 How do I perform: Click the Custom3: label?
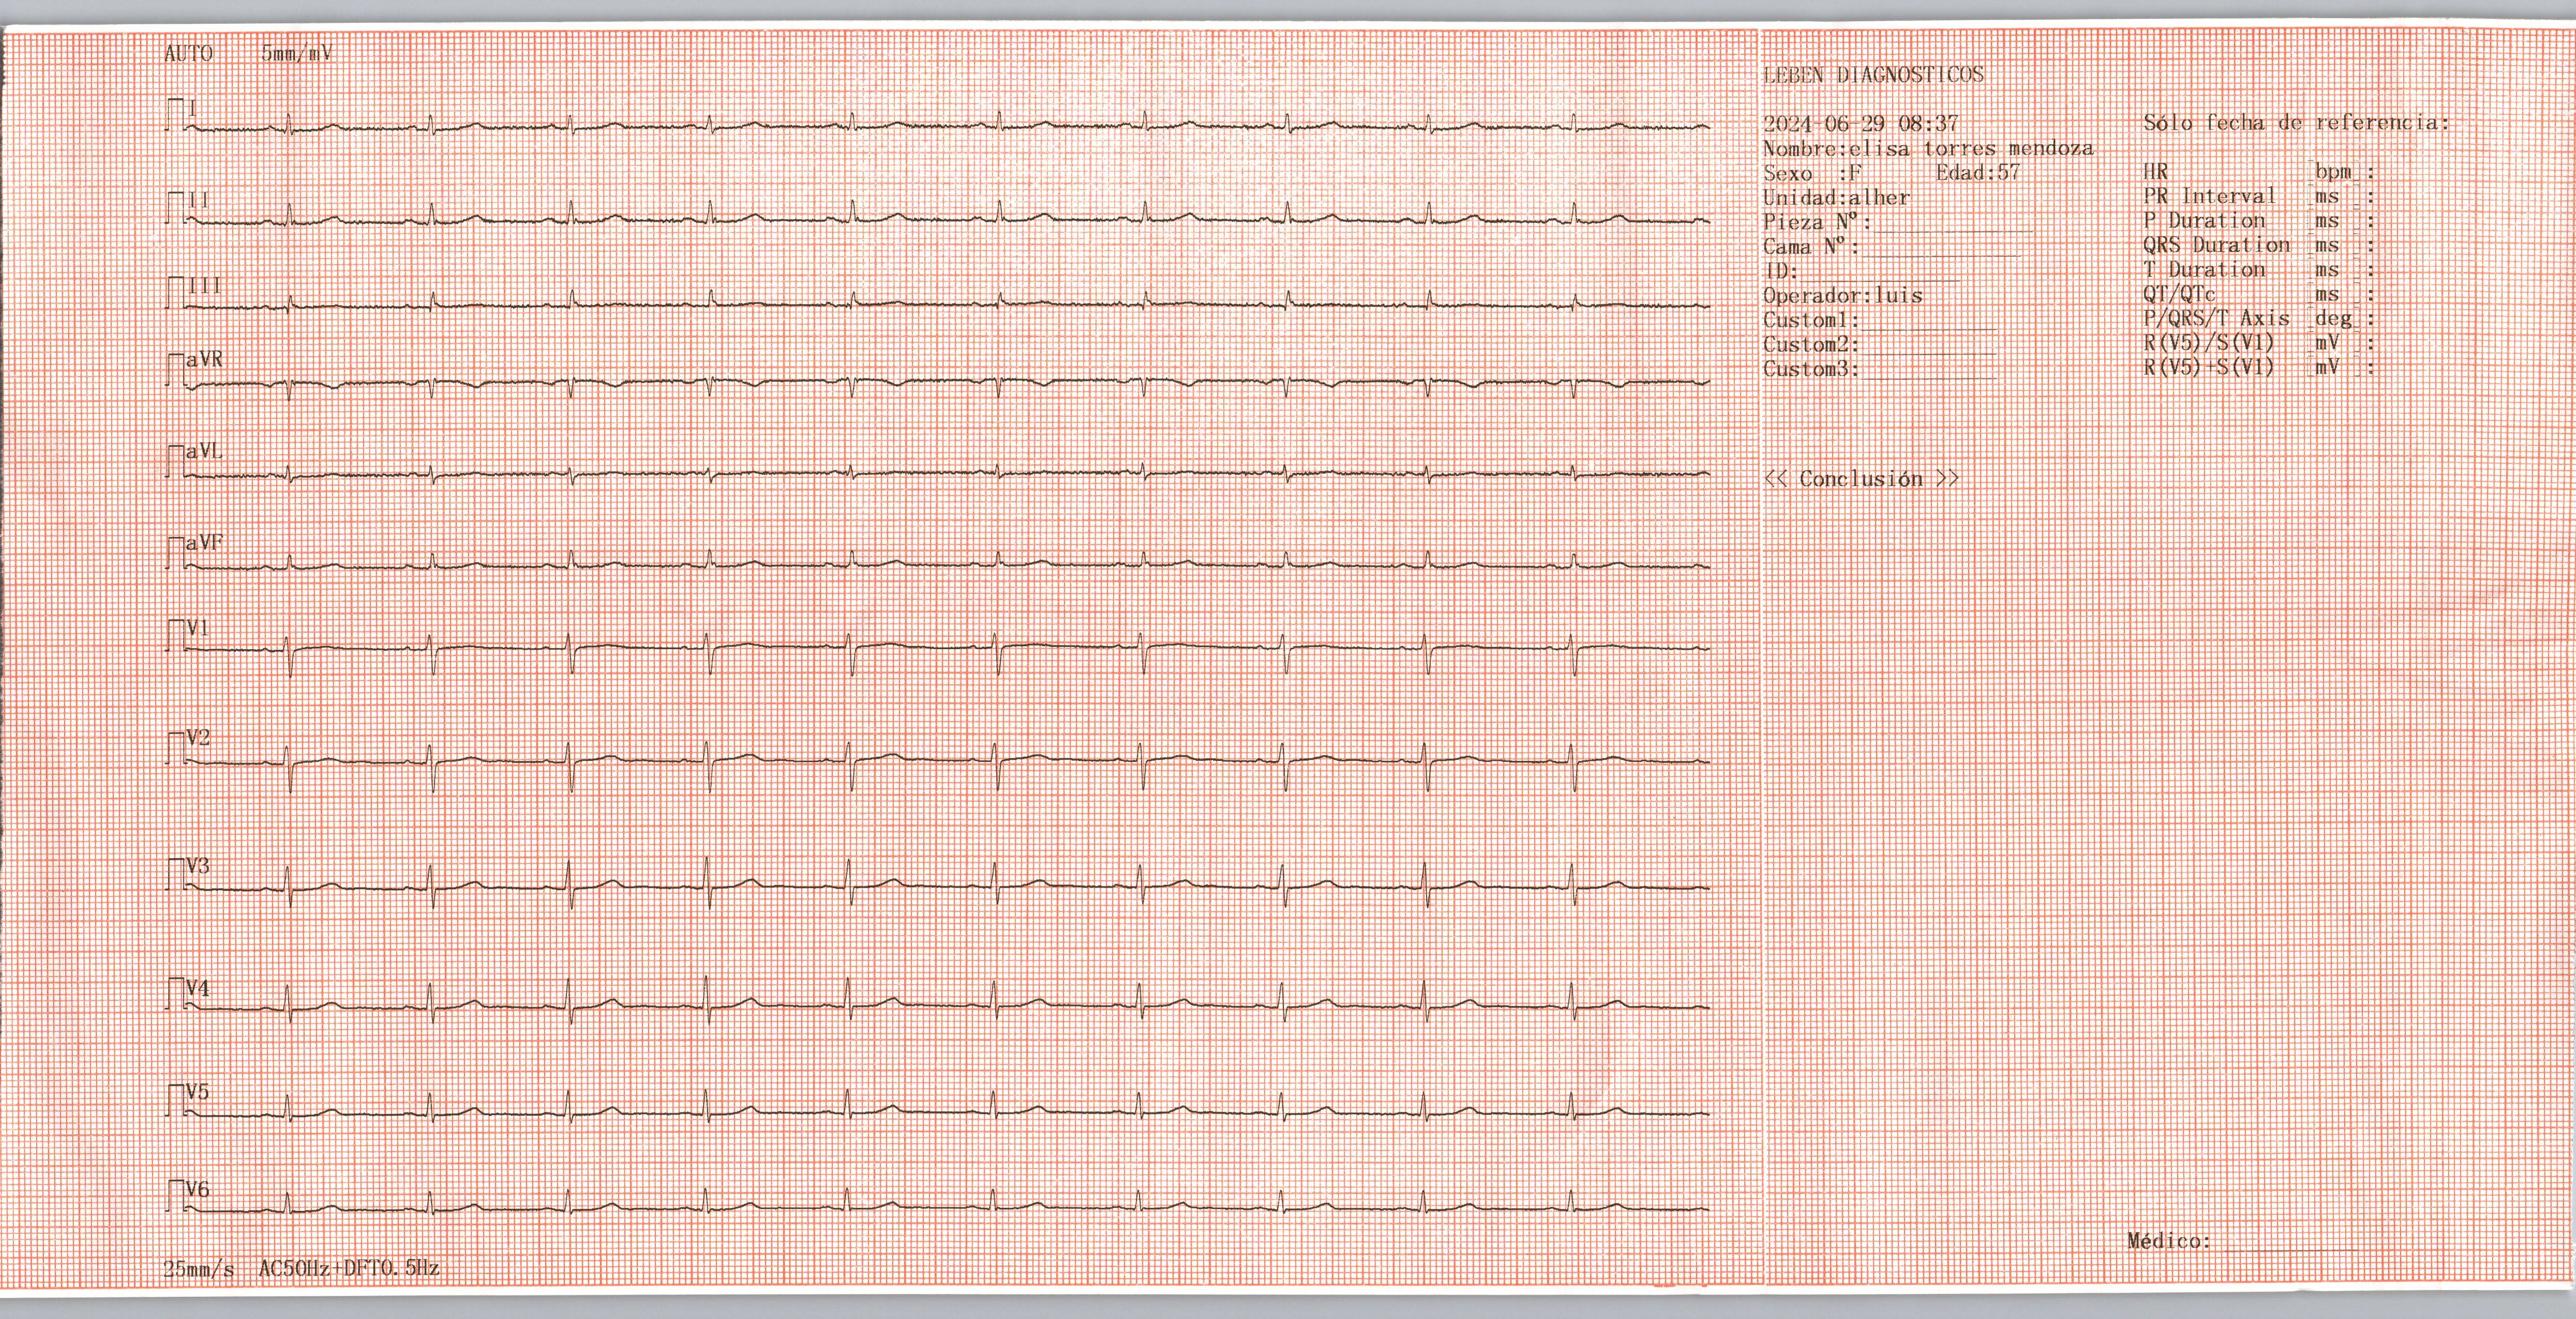click(1811, 369)
